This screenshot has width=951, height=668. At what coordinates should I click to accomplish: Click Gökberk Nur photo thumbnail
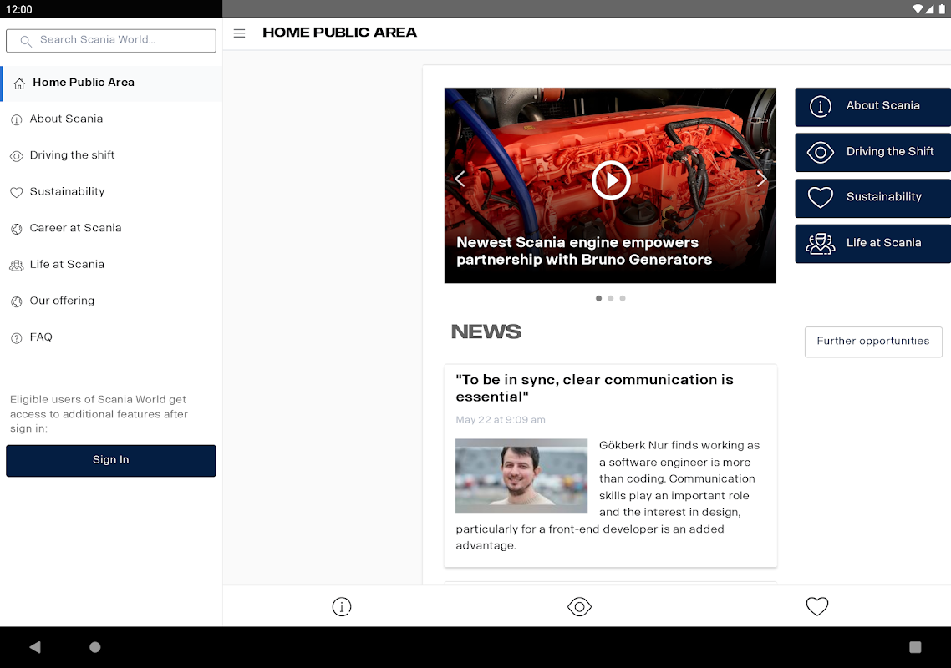click(x=521, y=475)
